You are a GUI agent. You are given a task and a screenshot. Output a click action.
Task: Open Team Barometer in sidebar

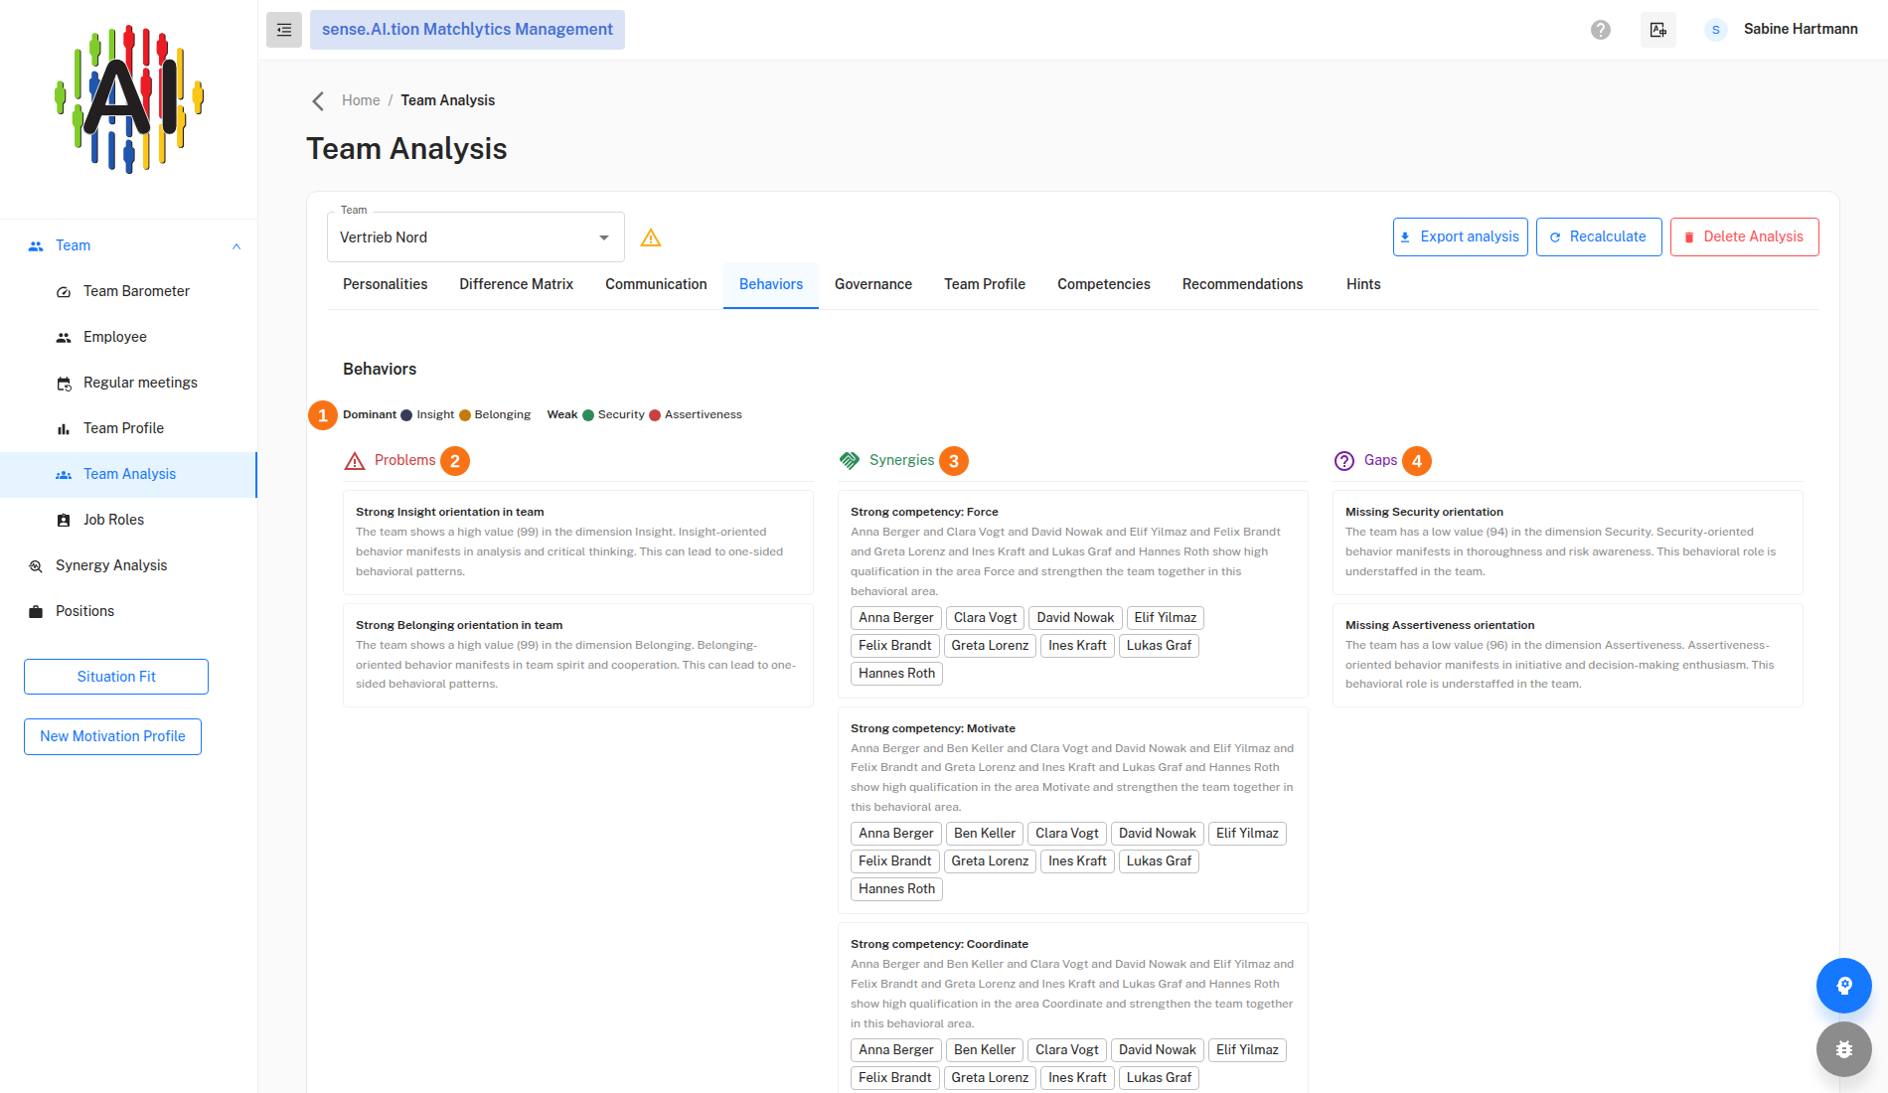pos(128,291)
